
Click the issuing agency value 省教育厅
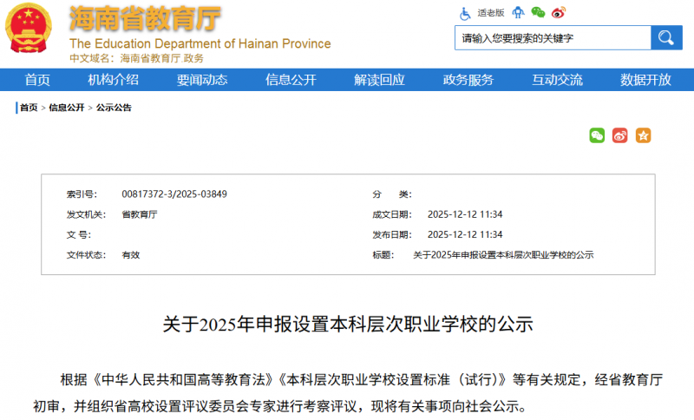pyautogui.click(x=140, y=214)
